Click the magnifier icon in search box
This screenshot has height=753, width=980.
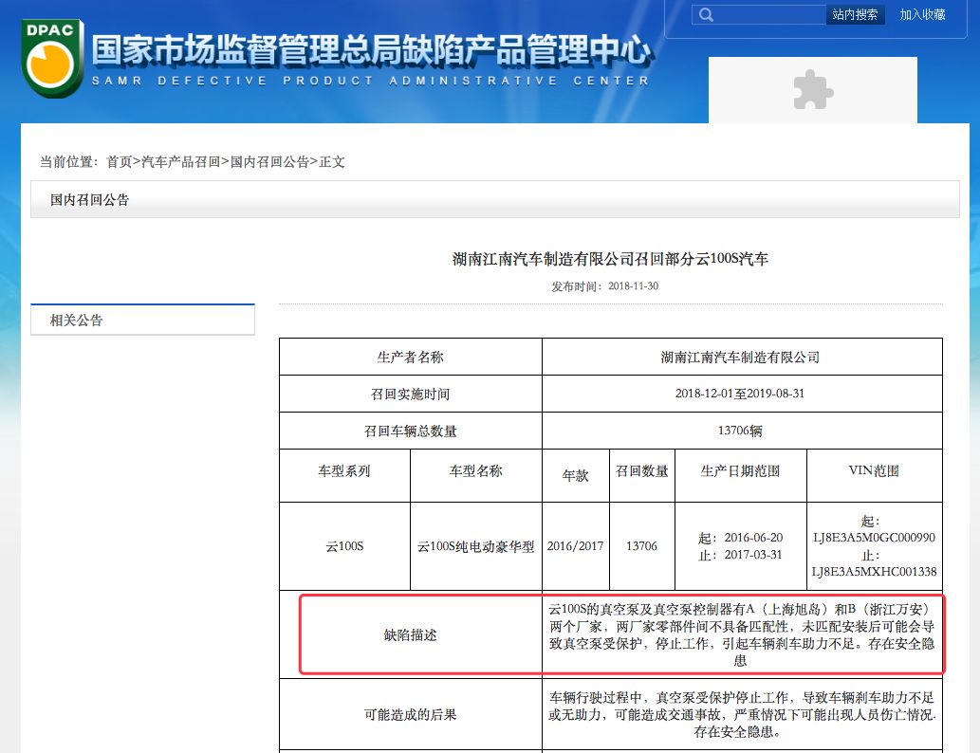pyautogui.click(x=706, y=15)
